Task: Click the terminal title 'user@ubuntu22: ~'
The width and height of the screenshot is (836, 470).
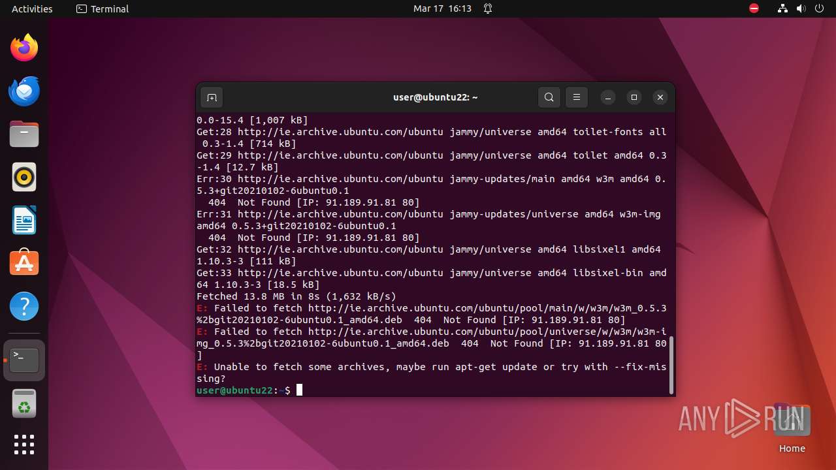Action: pyautogui.click(x=435, y=97)
